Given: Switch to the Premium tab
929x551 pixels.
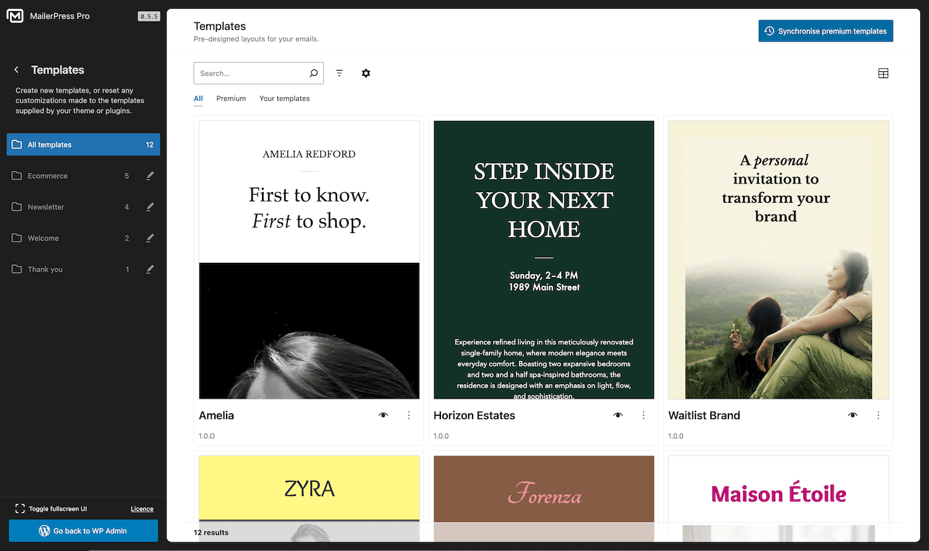Looking at the screenshot, I should (230, 98).
